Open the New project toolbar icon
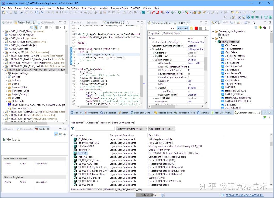This screenshot has width=274, height=198. (3, 12)
